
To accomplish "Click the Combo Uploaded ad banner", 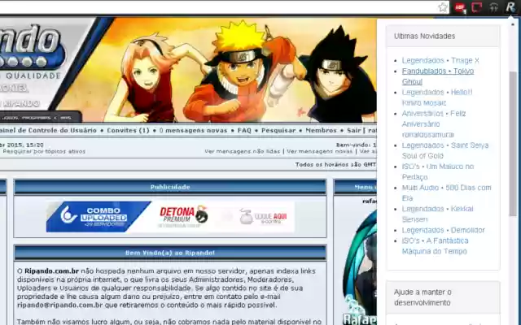I will point(99,217).
